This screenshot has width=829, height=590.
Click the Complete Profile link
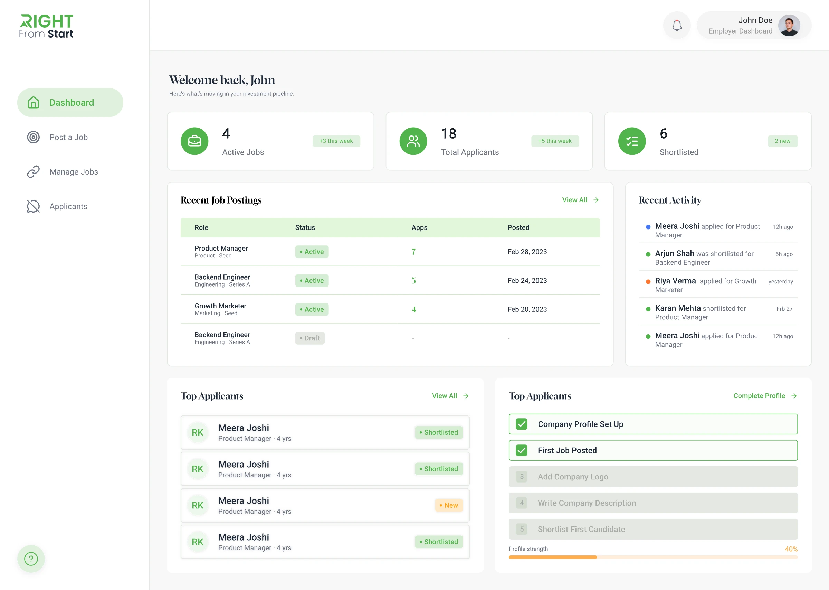(x=759, y=396)
